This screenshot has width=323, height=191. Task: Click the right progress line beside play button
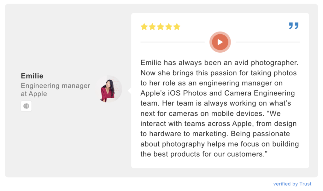pyautogui.click(x=267, y=42)
